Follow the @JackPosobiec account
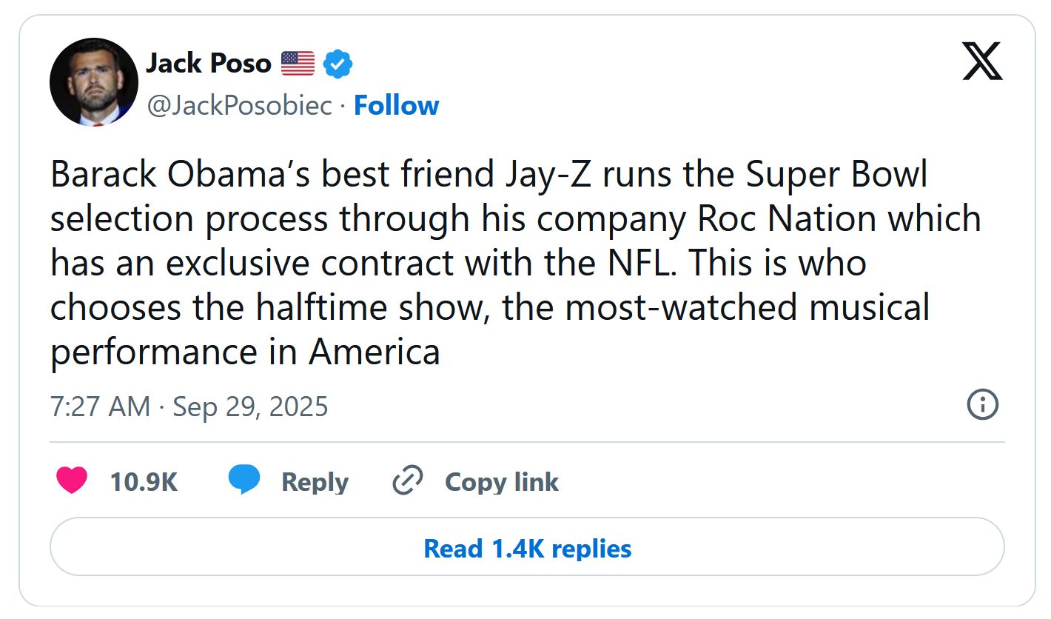1051x619 pixels. tap(397, 106)
